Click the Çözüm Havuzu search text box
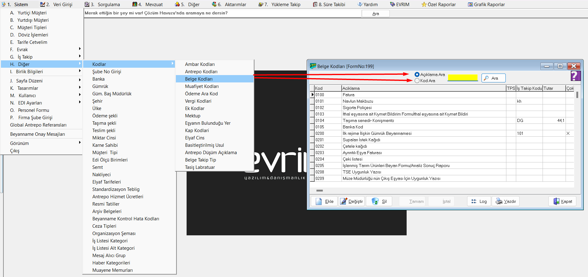This screenshot has height=277, width=588. tap(222, 13)
